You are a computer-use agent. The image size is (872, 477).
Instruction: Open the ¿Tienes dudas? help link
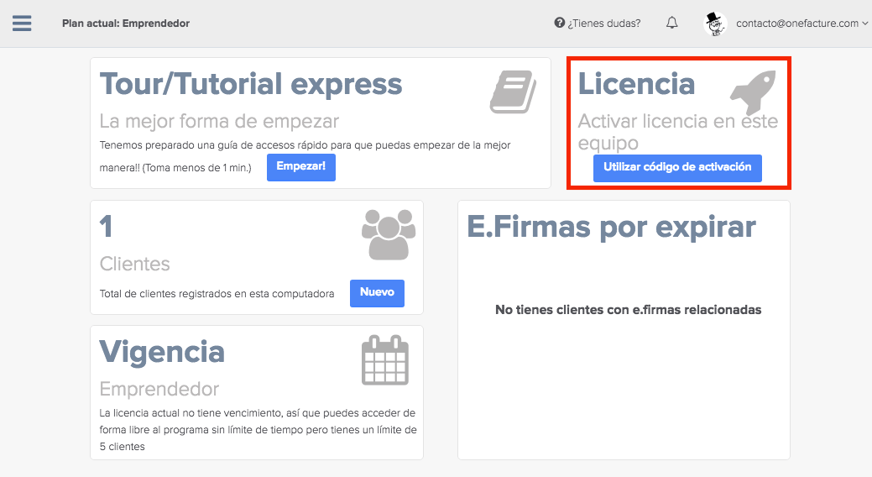coord(603,24)
